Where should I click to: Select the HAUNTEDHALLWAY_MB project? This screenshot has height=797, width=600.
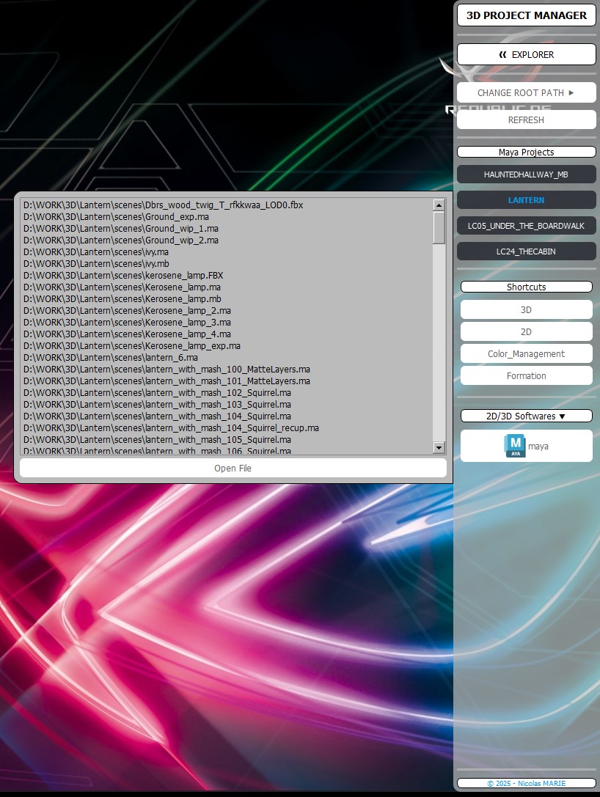pyautogui.click(x=526, y=175)
